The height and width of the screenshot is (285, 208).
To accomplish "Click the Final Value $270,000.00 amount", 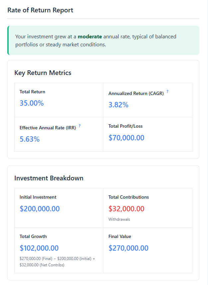I will (129, 248).
